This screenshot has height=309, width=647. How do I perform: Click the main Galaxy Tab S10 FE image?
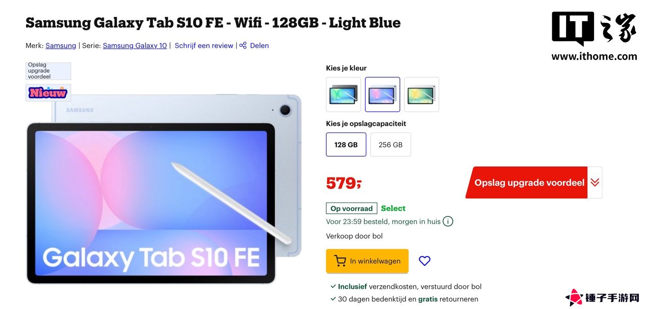(164, 189)
